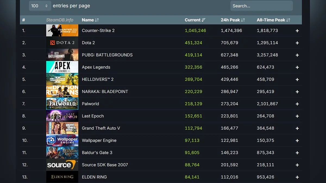Image resolution: width=326 pixels, height=183 pixels.
Task: Open Baldur's Gate 3 thumbnail
Action: click(62, 152)
